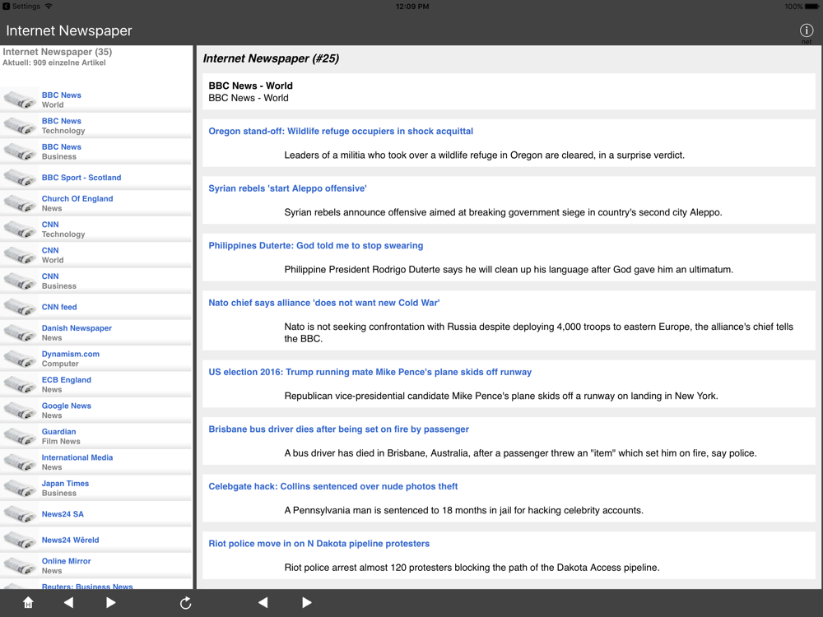Click the "Internet Newspaper (#25)" heading
Screen dimensions: 823x617
tap(271, 58)
